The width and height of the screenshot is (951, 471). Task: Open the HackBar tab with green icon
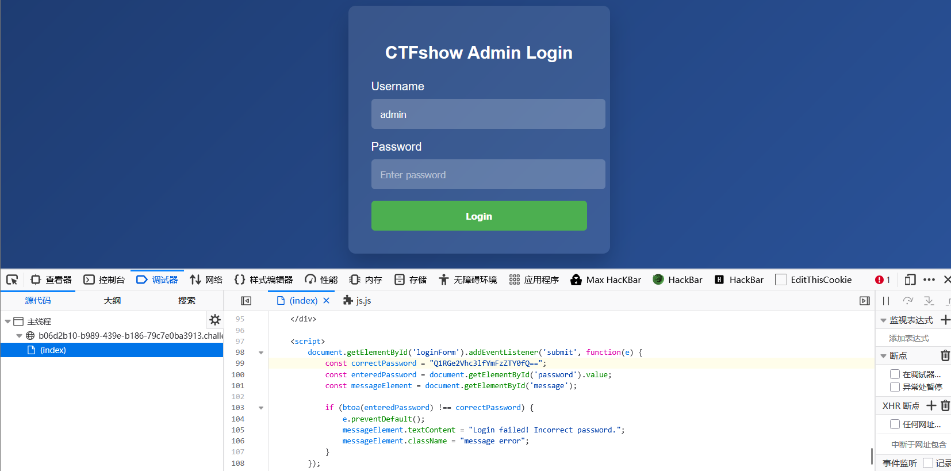coord(678,279)
